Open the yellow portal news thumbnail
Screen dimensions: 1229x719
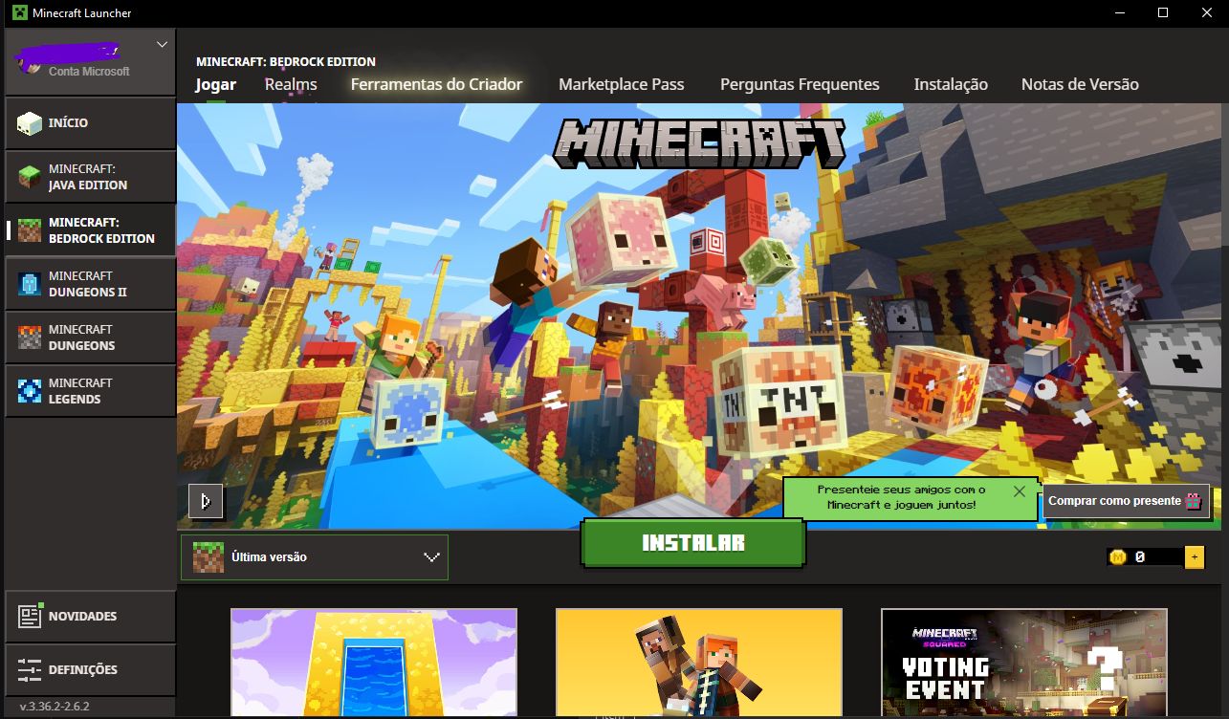[374, 664]
